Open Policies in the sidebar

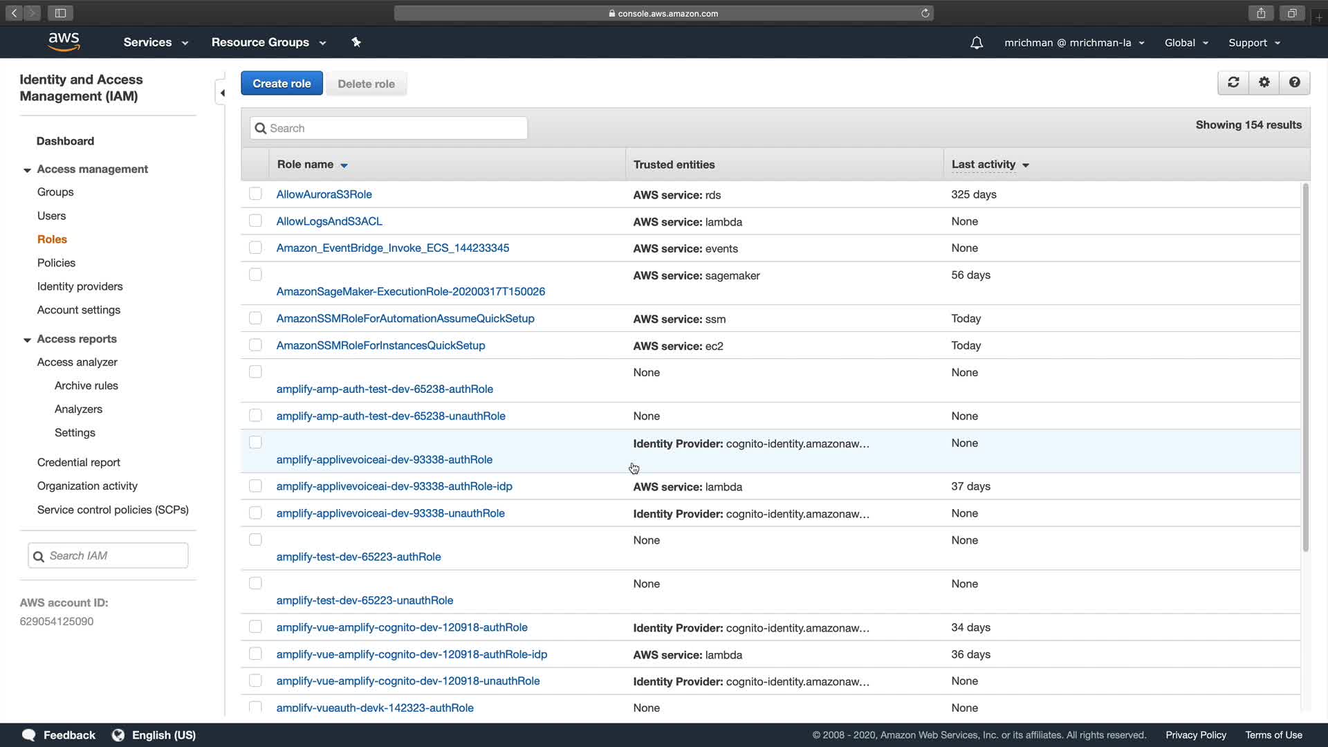(x=56, y=263)
